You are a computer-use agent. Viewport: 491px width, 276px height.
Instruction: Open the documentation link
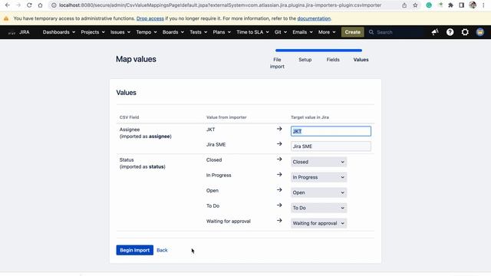[x=314, y=18]
